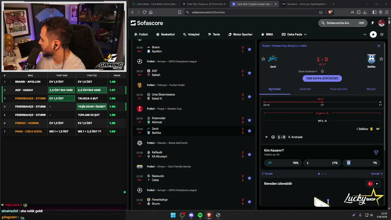Open the browser hamburger menu

(x=386, y=12)
